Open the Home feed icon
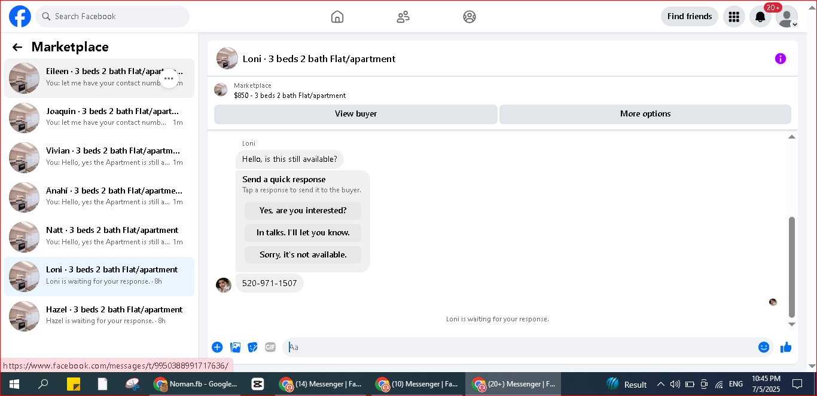 click(x=337, y=17)
